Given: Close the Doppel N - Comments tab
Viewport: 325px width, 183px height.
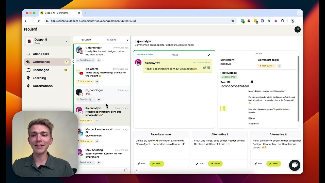Looking at the screenshot, I should [x=79, y=13].
